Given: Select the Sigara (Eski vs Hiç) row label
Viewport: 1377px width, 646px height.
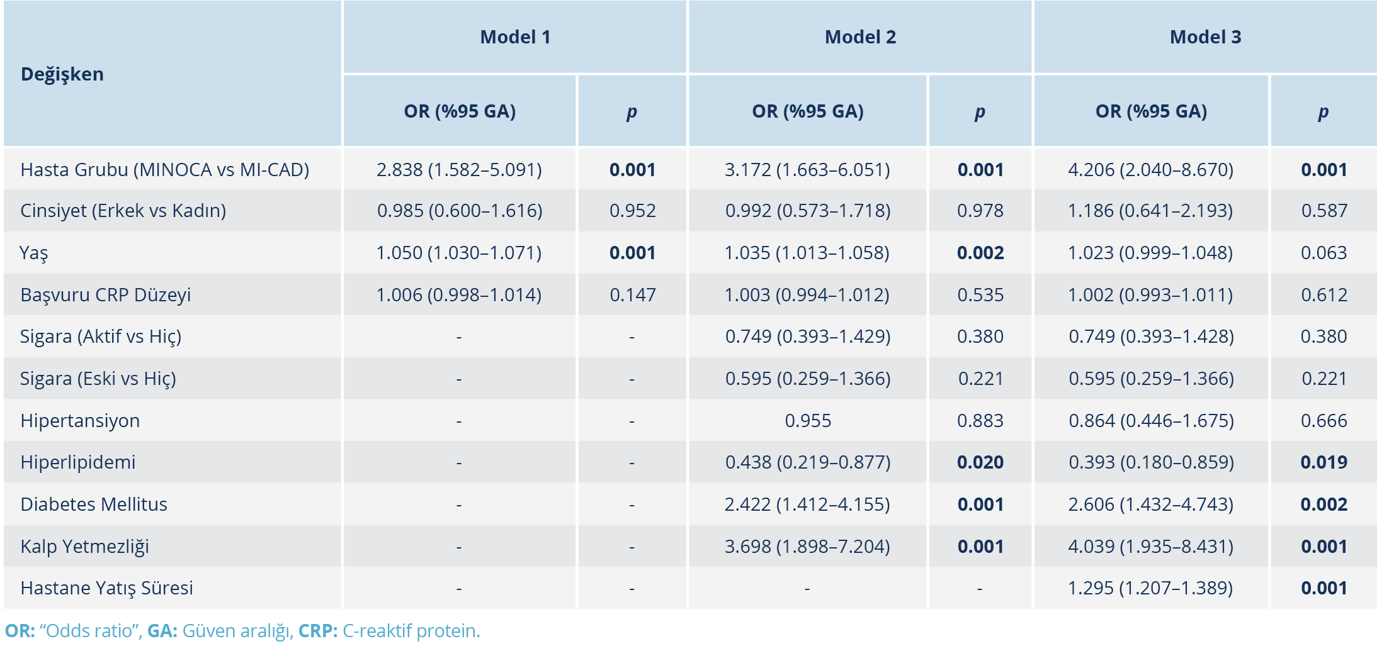Looking at the screenshot, I should (98, 379).
